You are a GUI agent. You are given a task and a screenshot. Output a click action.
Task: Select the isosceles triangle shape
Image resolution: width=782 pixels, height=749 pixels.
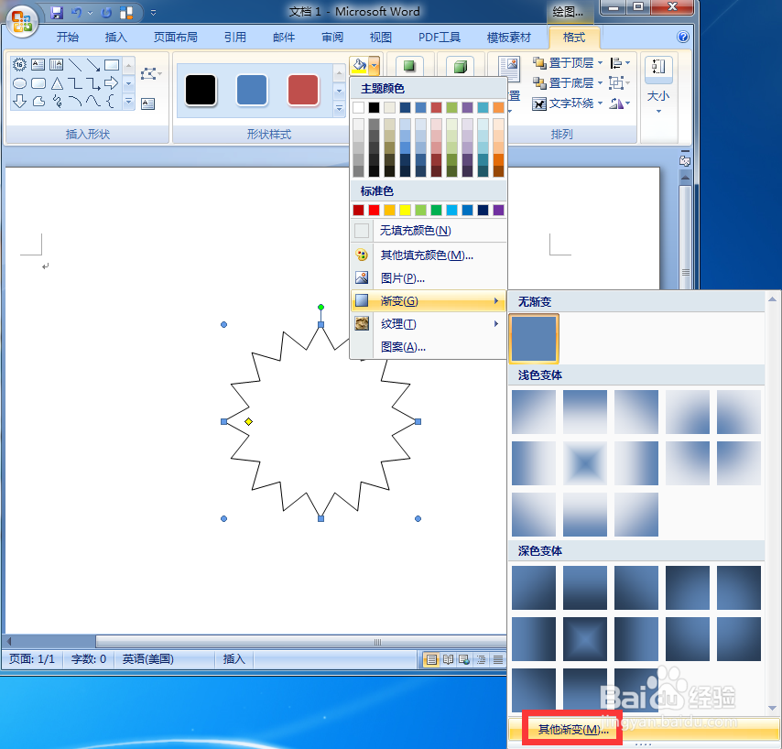click(57, 83)
